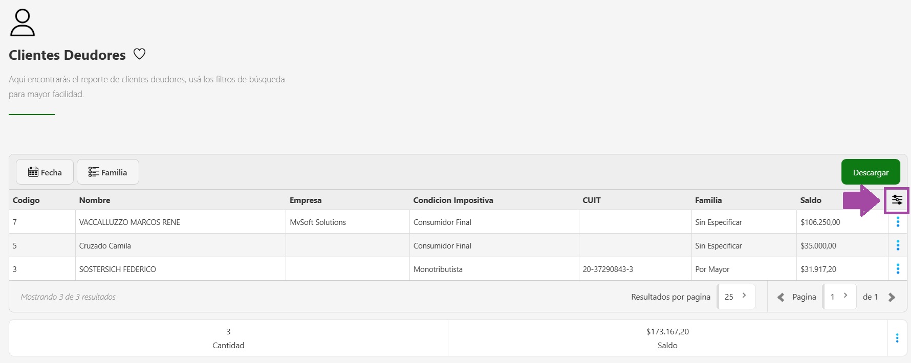Image resolution: width=911 pixels, height=363 pixels.
Task: Open the Fecha date filter
Action: [45, 172]
